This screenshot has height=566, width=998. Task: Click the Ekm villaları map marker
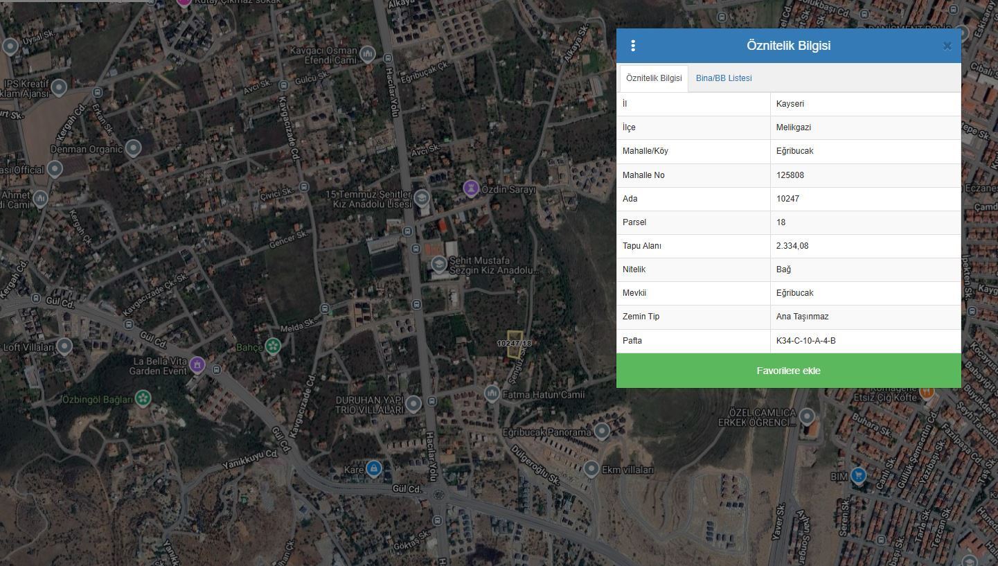(591, 468)
